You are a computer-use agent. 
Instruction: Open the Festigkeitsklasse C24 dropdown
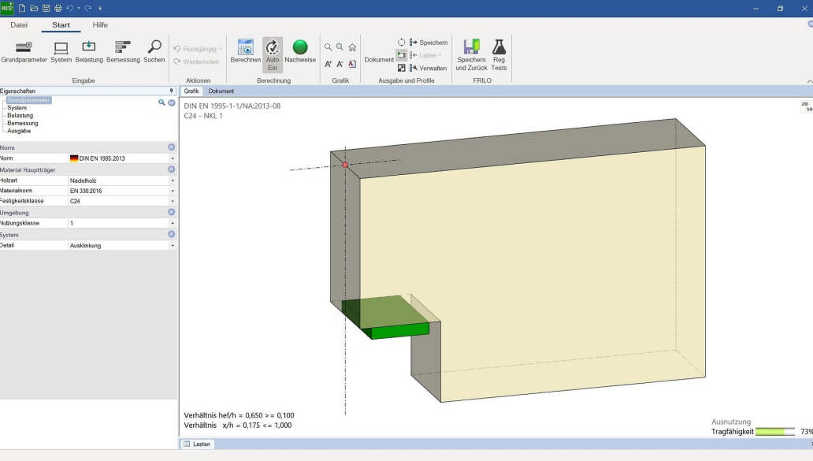coord(172,201)
